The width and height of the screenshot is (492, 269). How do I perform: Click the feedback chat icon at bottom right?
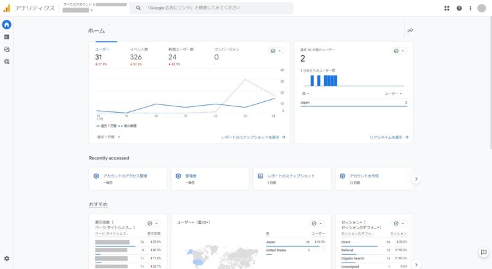coord(484,253)
